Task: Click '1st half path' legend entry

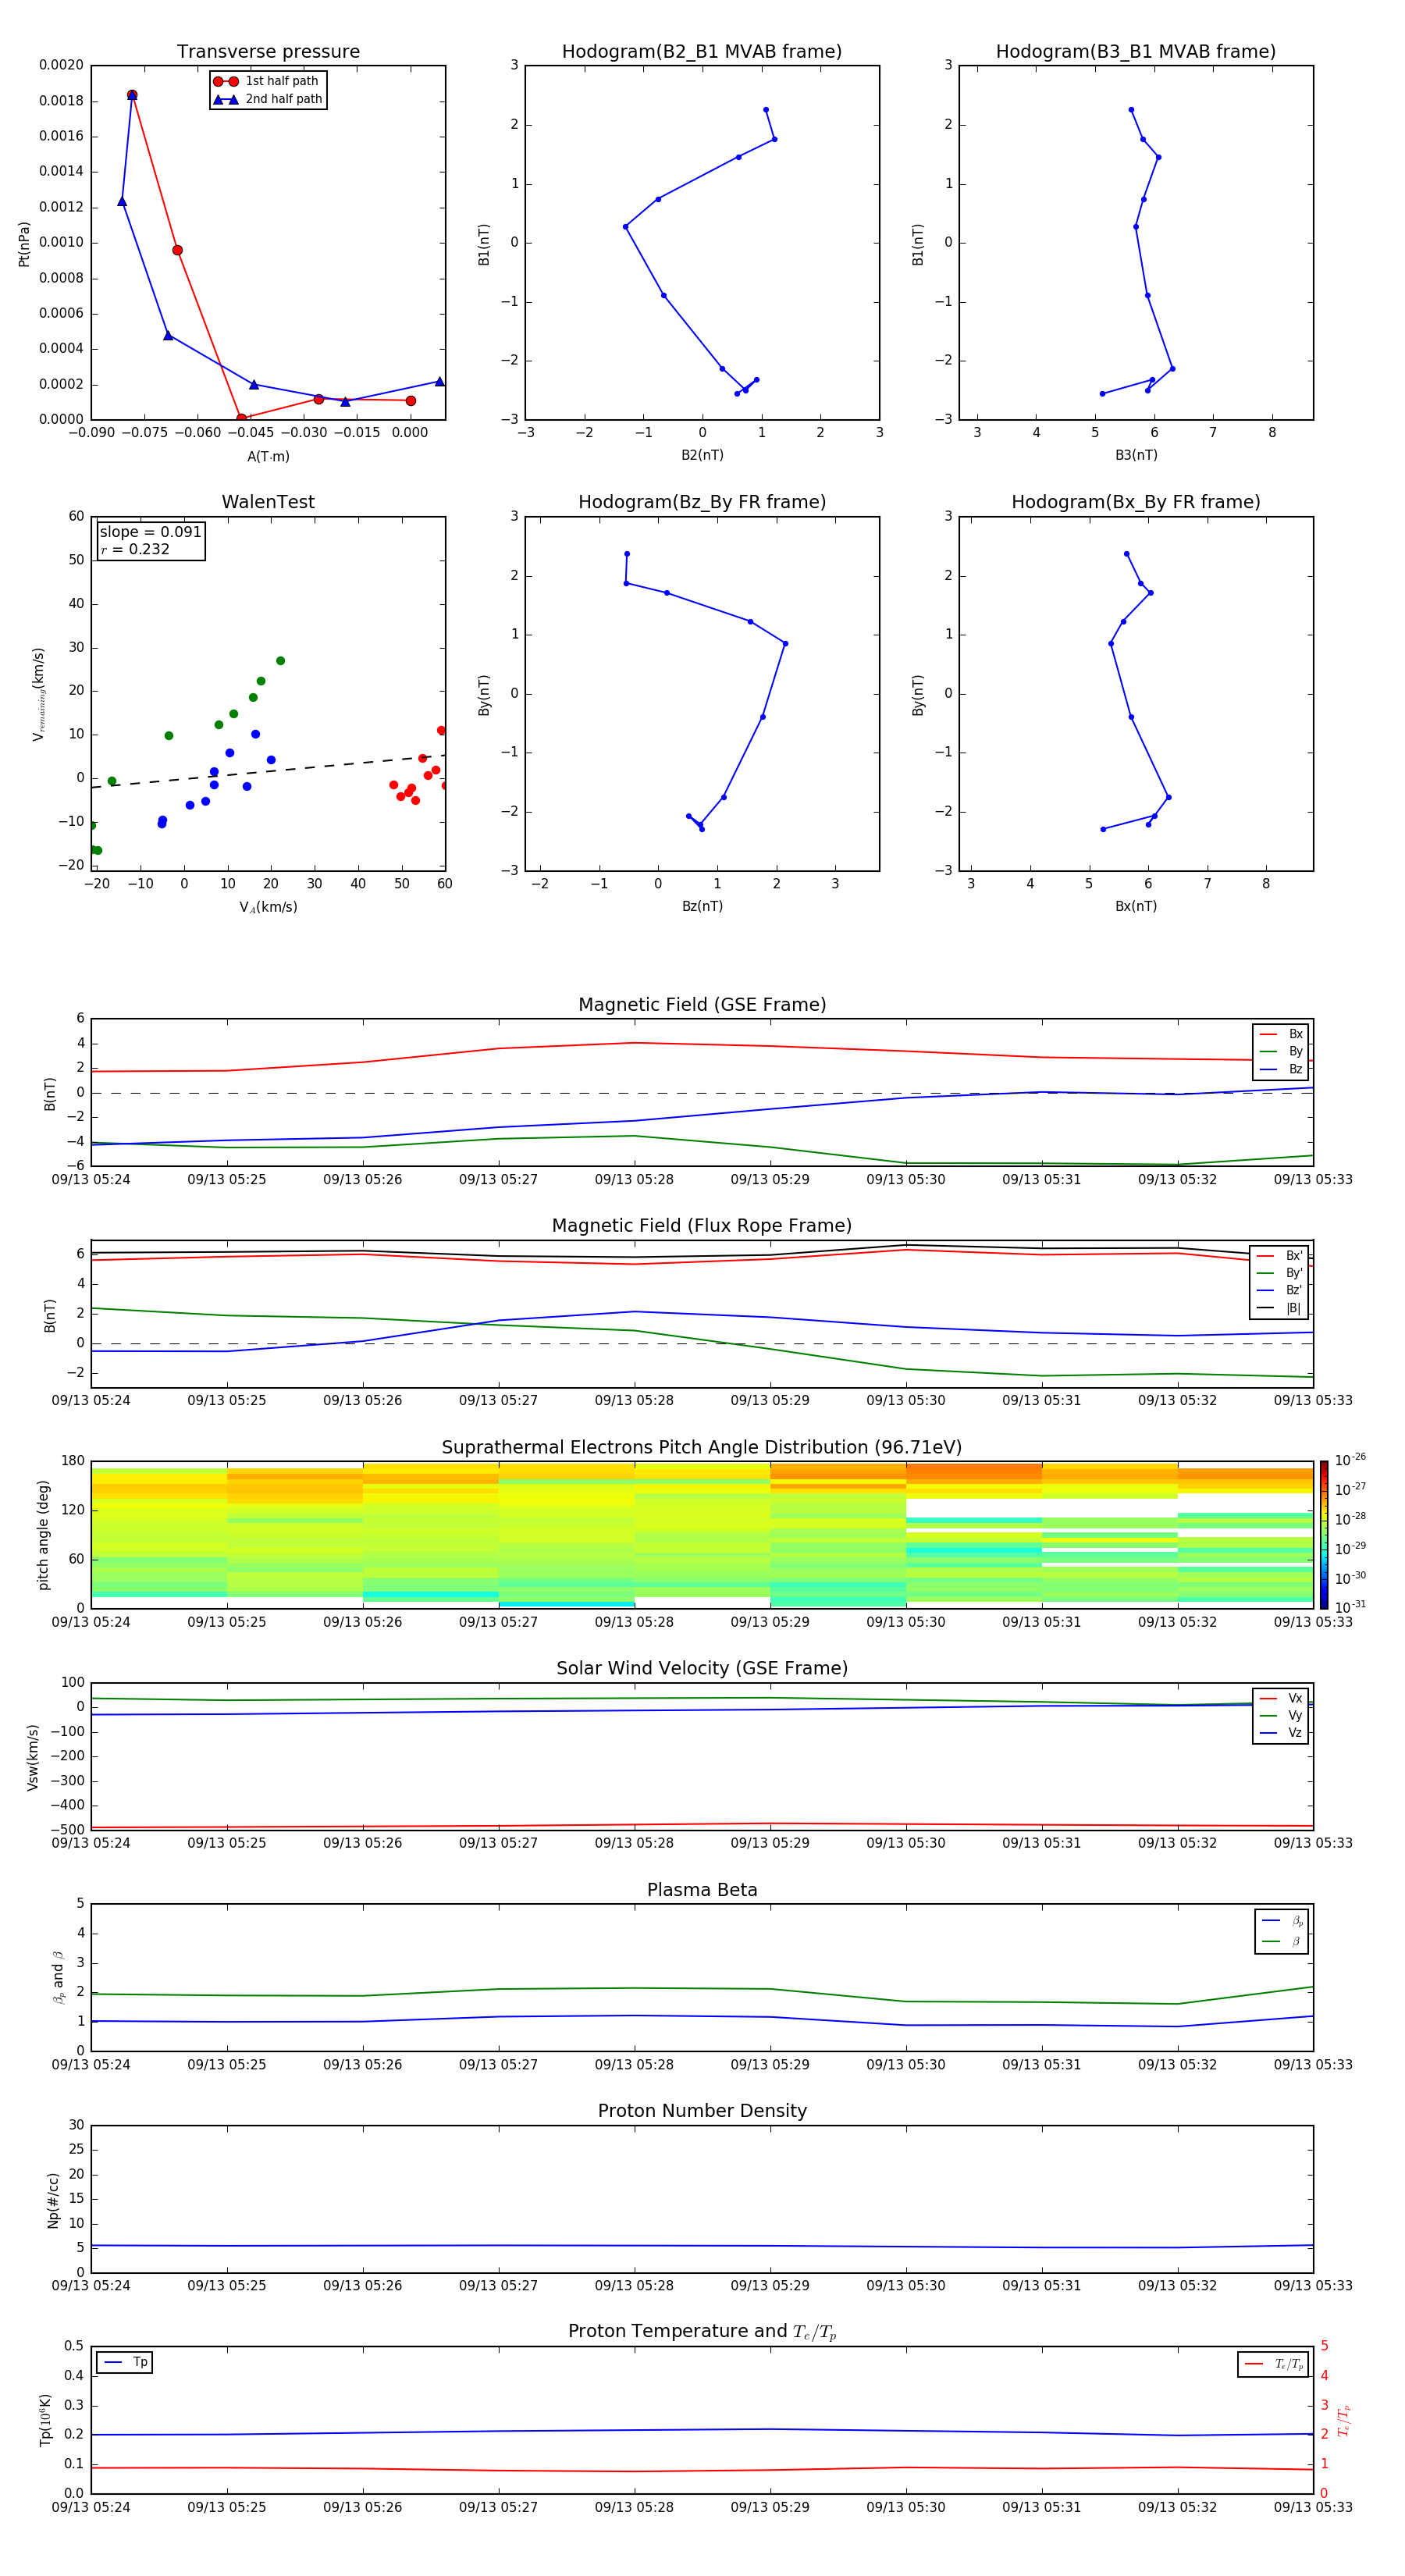Action: coord(266,81)
